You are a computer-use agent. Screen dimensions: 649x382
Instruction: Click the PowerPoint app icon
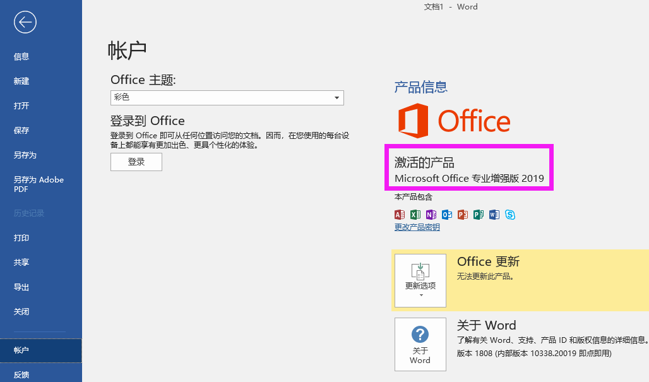pos(463,215)
